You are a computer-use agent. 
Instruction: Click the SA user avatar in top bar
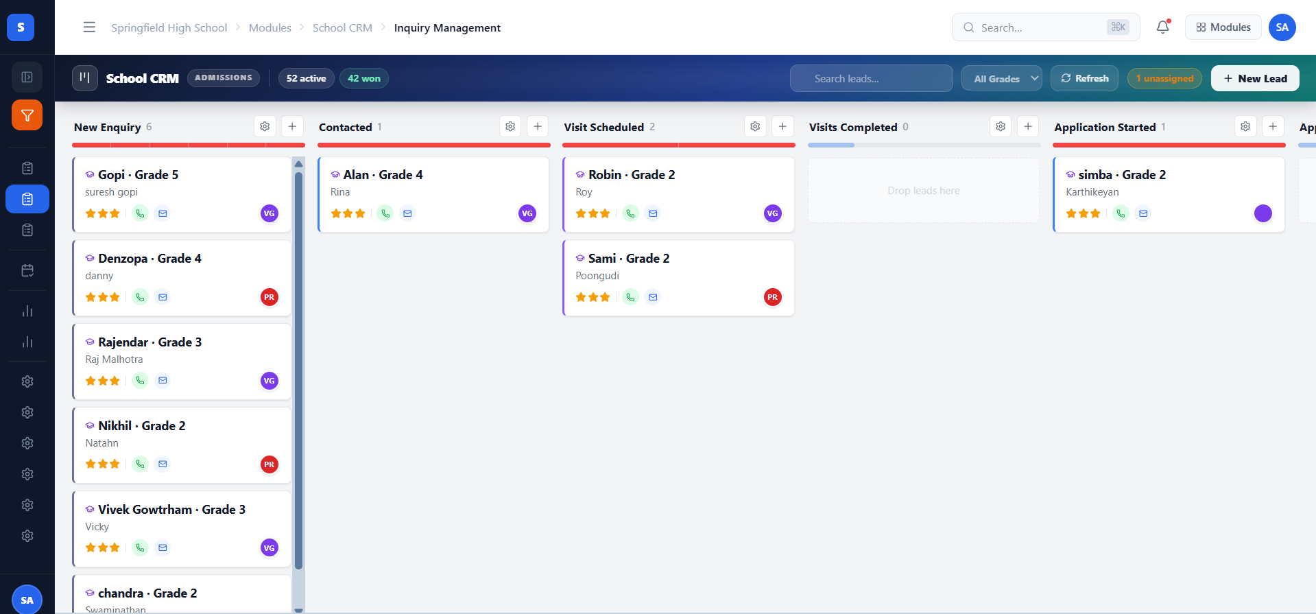coord(1282,27)
